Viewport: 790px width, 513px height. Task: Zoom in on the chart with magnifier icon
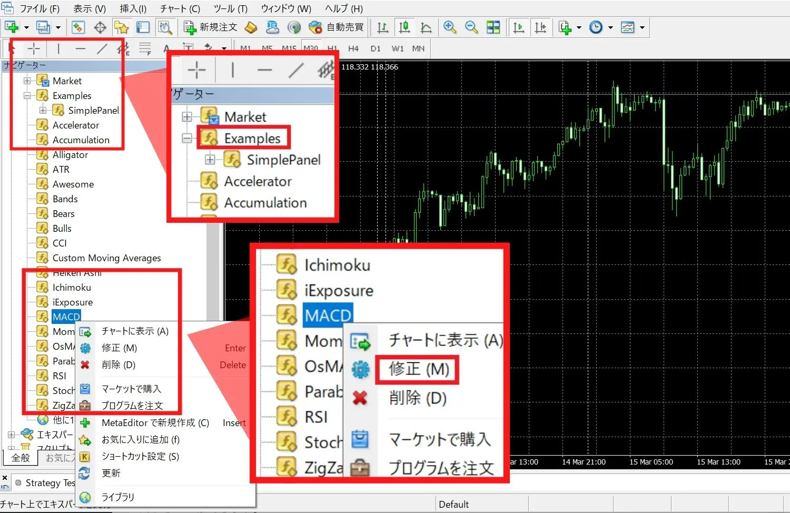click(x=450, y=27)
